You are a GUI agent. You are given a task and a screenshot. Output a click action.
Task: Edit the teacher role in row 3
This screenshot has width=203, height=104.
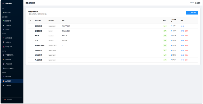[x=182, y=36]
